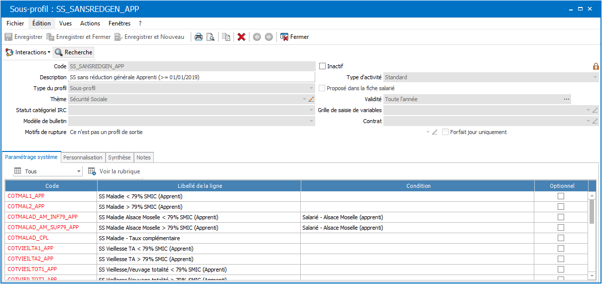Image resolution: width=602 pixels, height=284 pixels.
Task: Switch to the Synthèse tab
Action: (x=120, y=157)
